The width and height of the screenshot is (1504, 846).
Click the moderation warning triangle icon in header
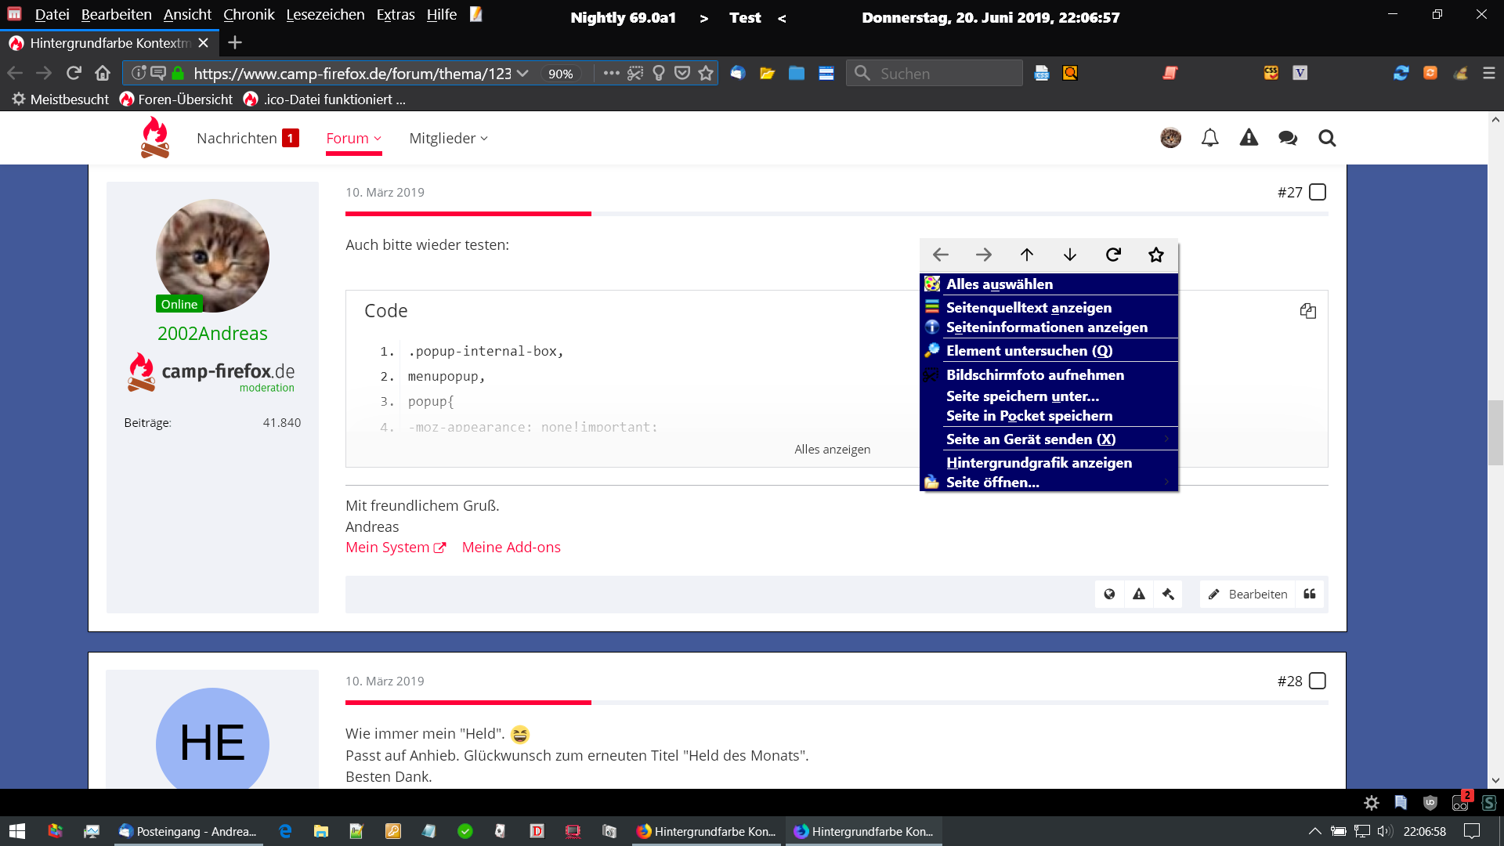(1249, 138)
